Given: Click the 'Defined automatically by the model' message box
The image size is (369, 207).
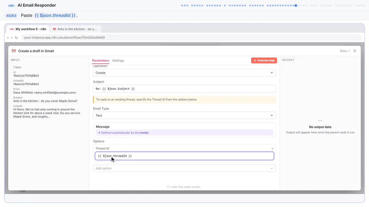Looking at the screenshot, I should [184, 133].
